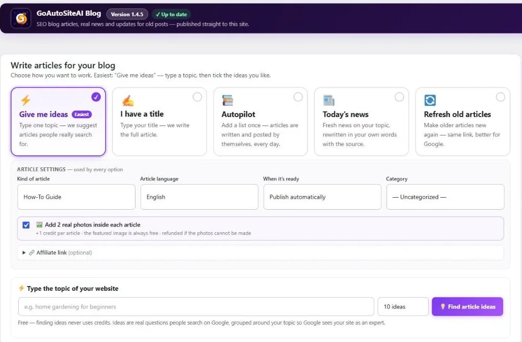
Task: Open the Kind of article dropdown
Action: [x=76, y=197]
